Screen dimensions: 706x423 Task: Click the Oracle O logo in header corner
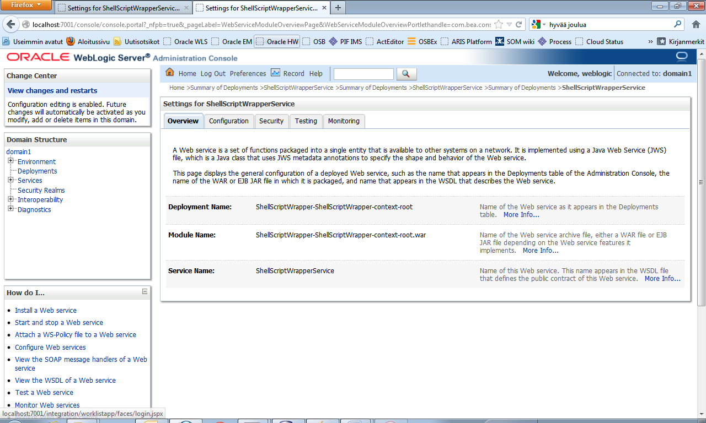point(682,56)
